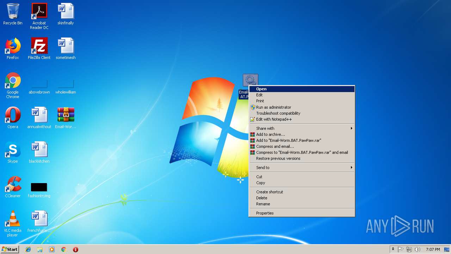
Task: Select the abovebrown desktop item
Action: click(x=39, y=86)
